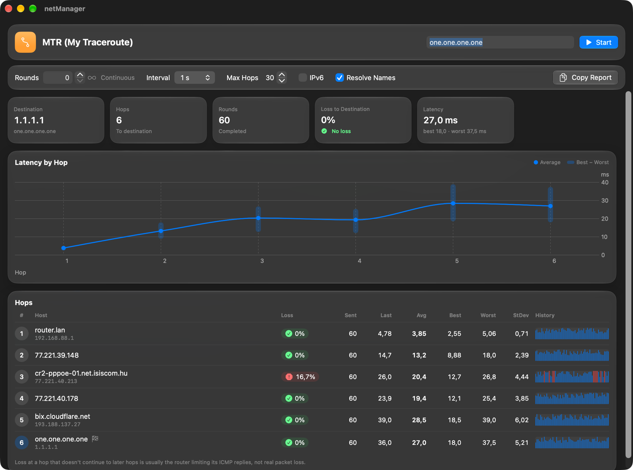Image resolution: width=633 pixels, height=470 pixels.
Task: Select the 77.221.40.178 hop host
Action: (x=57, y=398)
